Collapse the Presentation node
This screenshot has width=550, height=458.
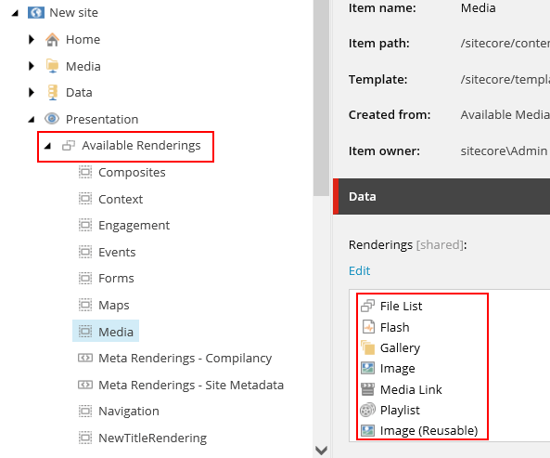coord(32,120)
